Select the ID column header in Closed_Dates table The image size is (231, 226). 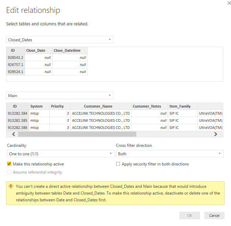coord(16,50)
